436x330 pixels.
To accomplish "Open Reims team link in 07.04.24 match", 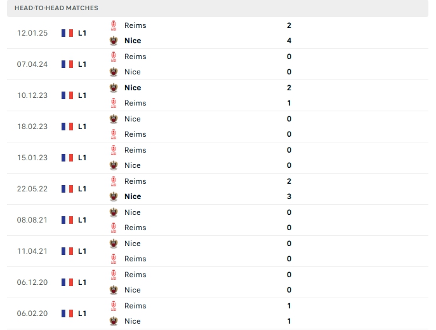I will click(x=135, y=57).
